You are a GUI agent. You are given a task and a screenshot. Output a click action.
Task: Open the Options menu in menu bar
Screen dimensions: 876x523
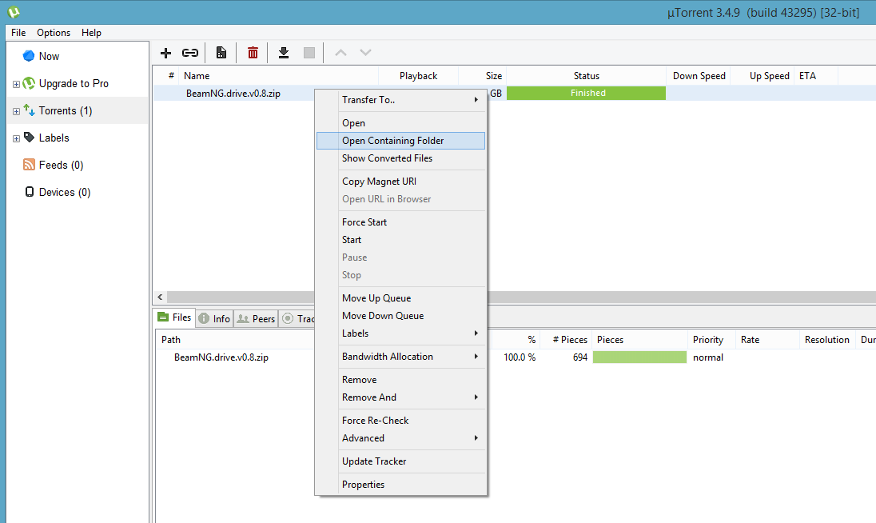pyautogui.click(x=54, y=33)
